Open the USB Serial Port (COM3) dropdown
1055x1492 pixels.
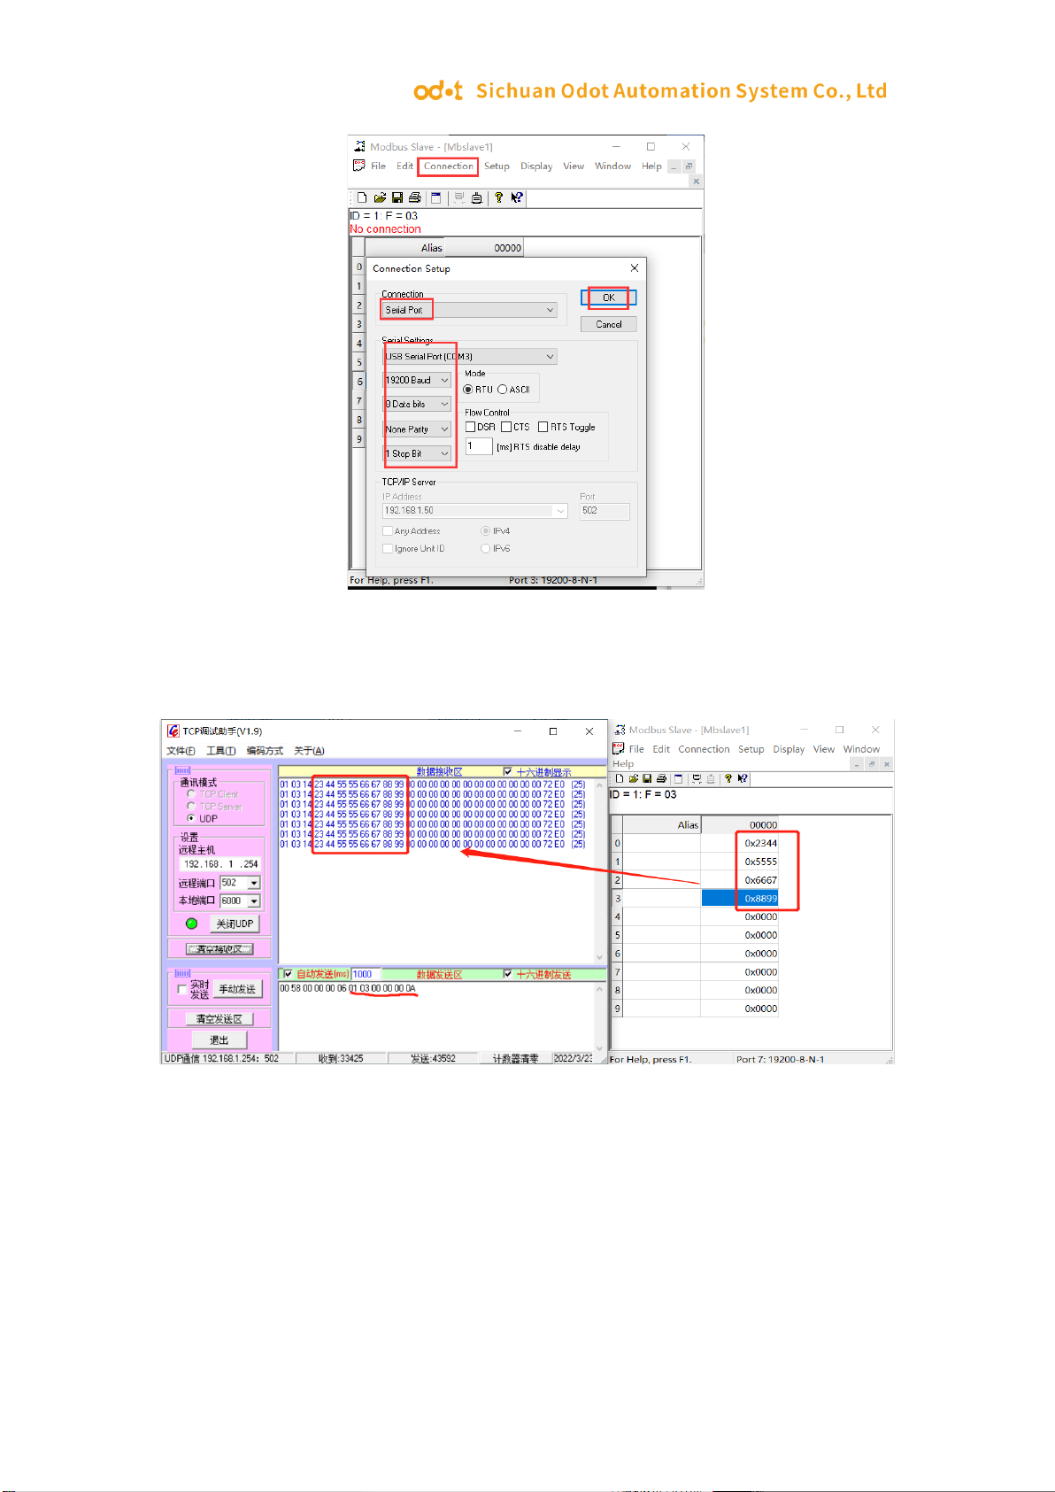click(x=470, y=356)
